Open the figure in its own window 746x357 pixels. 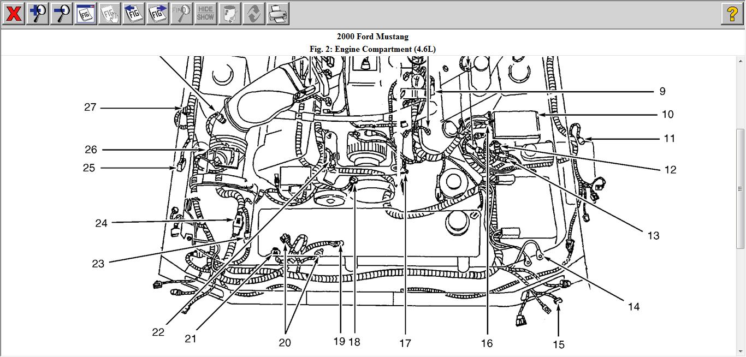click(86, 14)
